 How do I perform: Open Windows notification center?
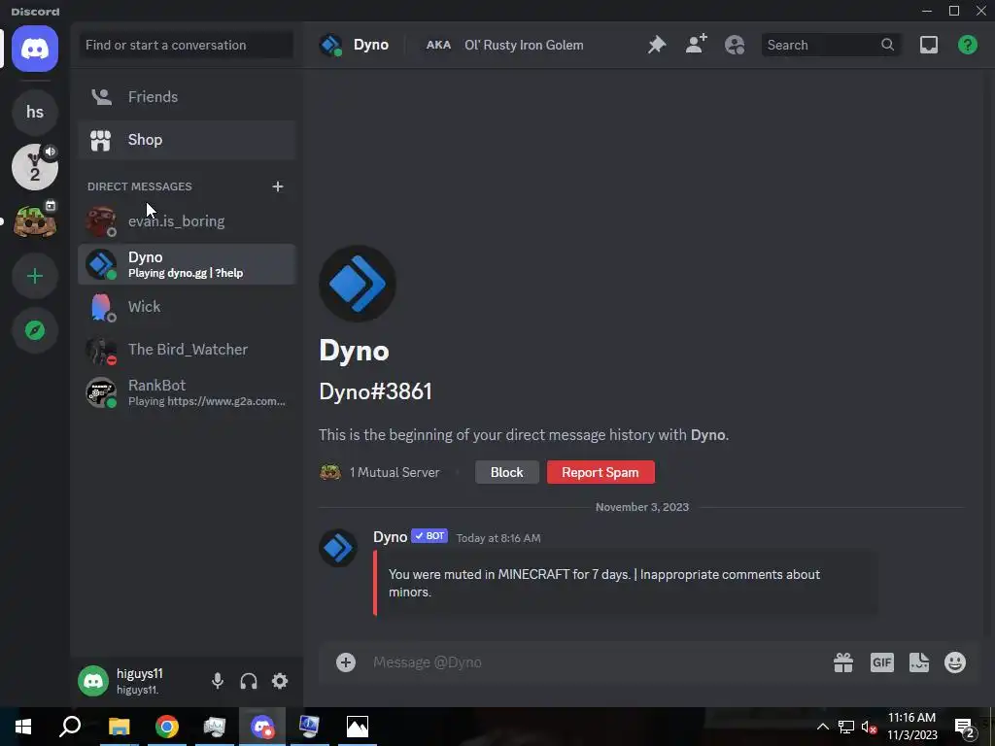tap(965, 728)
